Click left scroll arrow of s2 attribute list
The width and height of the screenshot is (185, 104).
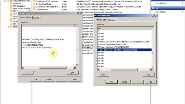(99, 70)
